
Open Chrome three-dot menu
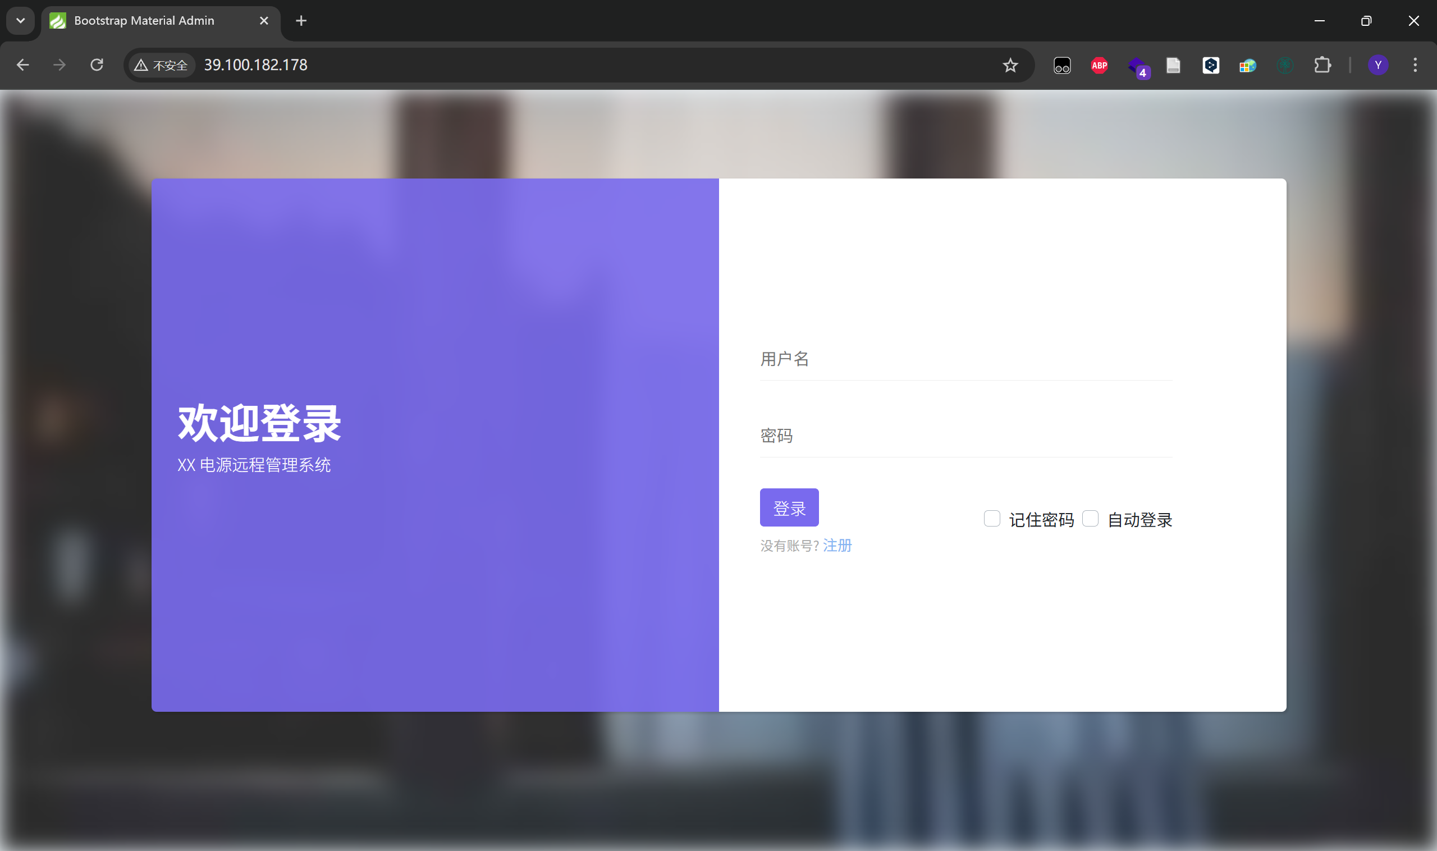(1415, 65)
